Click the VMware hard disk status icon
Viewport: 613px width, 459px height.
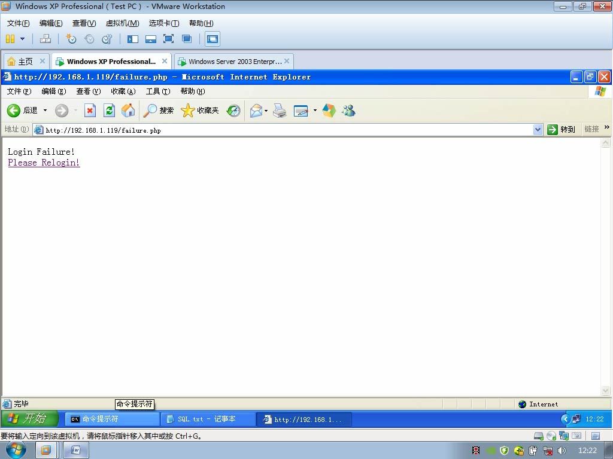pyautogui.click(x=539, y=436)
